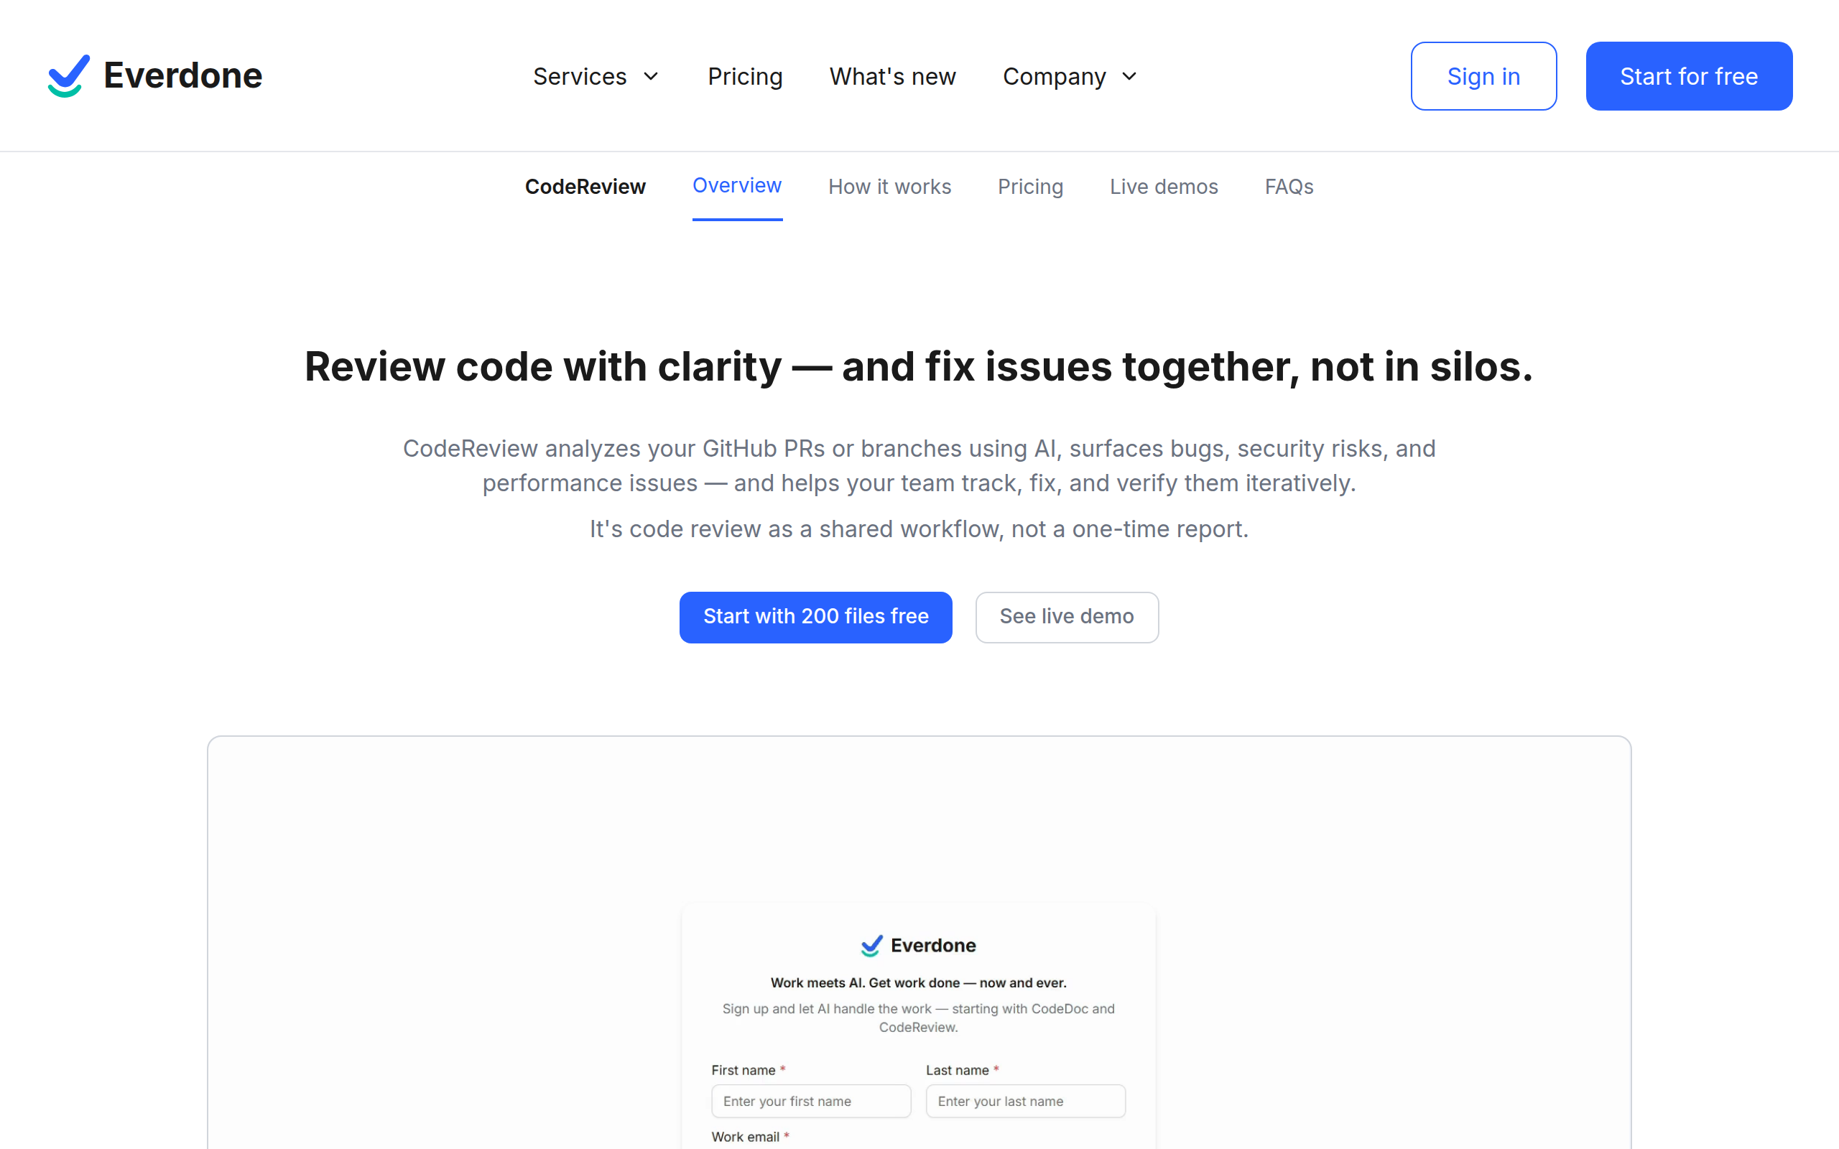The height and width of the screenshot is (1149, 1839).
Task: Switch to the How it works tab
Action: (x=889, y=187)
